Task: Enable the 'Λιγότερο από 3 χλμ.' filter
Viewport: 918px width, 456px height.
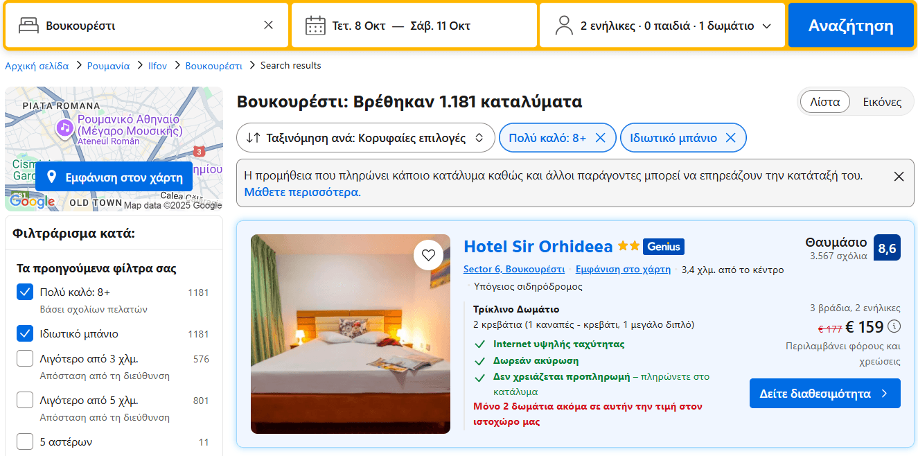Action: tap(25, 359)
